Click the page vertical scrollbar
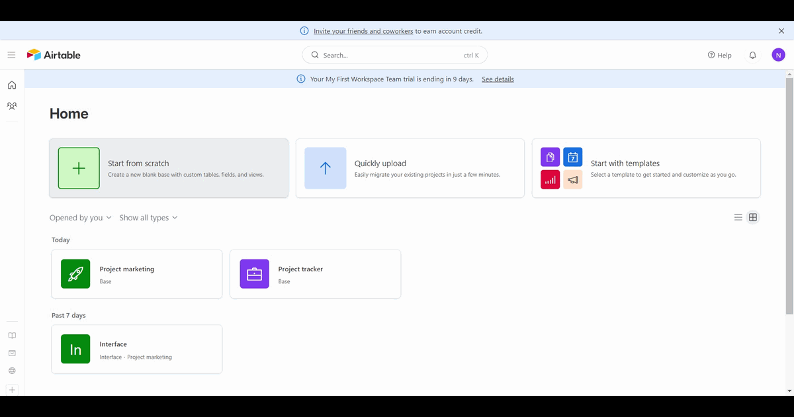This screenshot has width=794, height=417. [x=789, y=195]
